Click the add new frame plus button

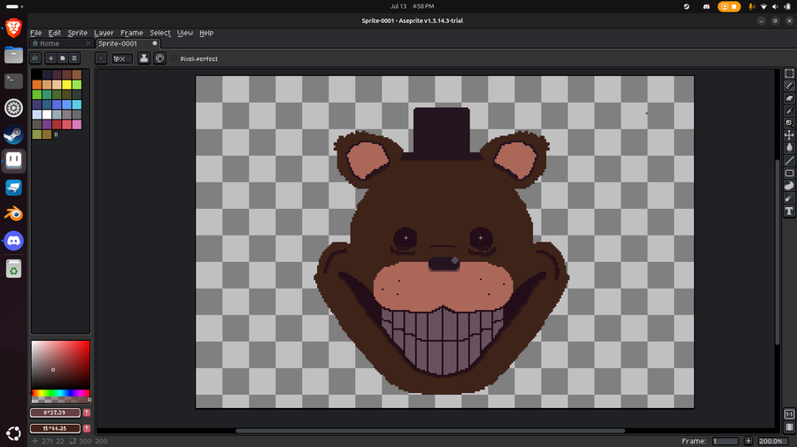pos(748,441)
